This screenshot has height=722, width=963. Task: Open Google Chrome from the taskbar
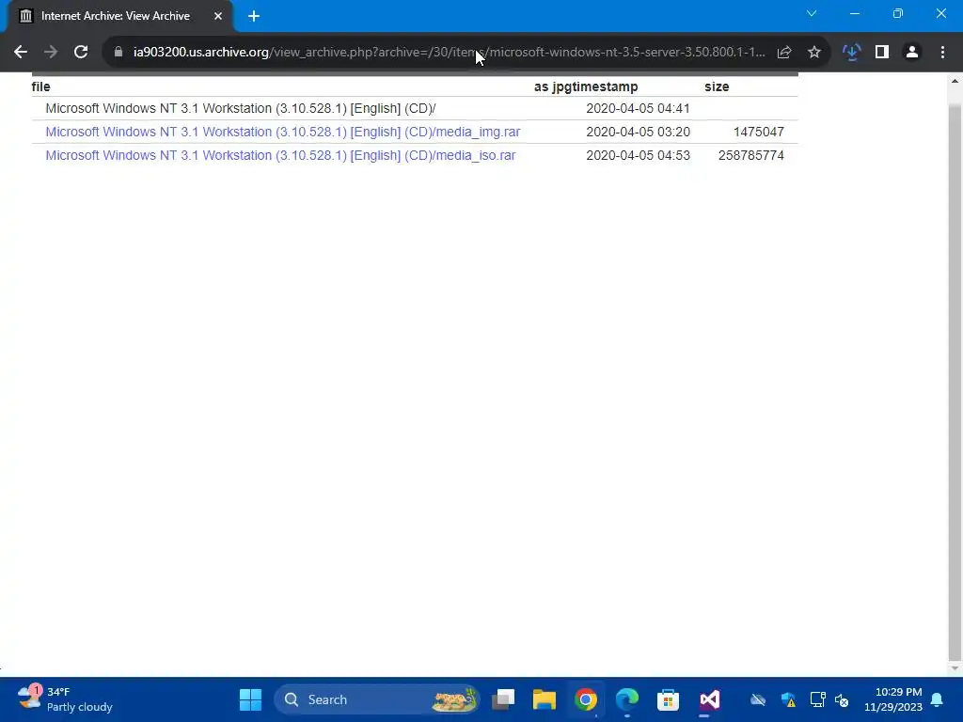(x=586, y=699)
